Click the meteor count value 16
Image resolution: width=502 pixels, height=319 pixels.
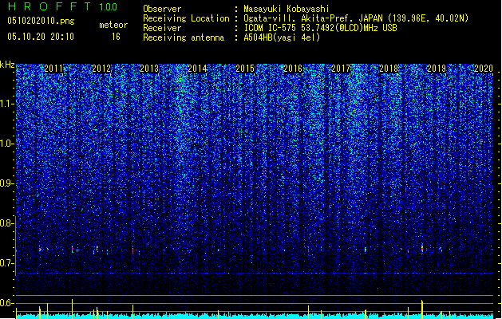pyautogui.click(x=116, y=37)
